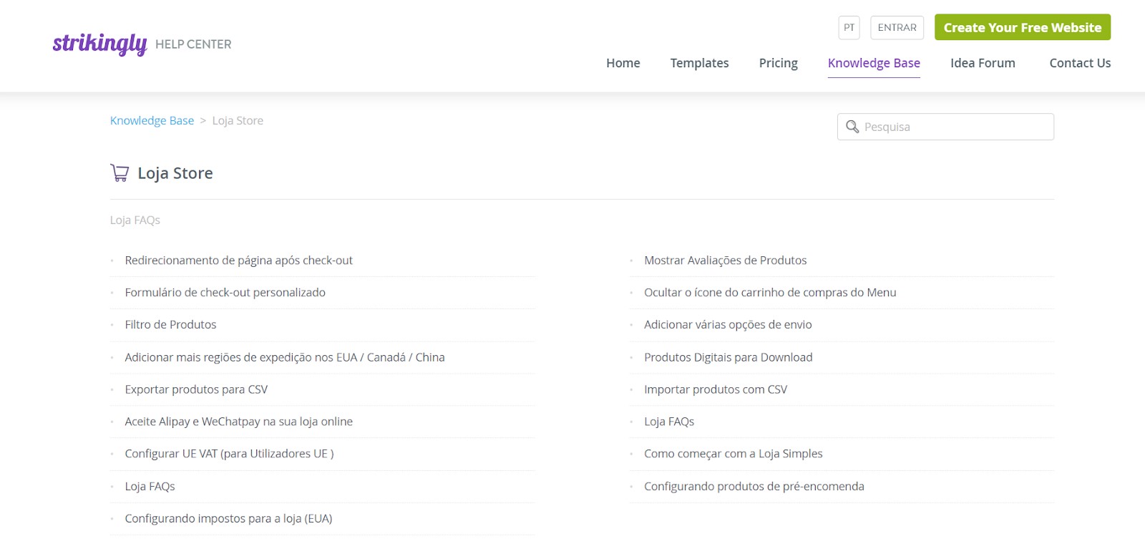
Task: Open Como começar com a Loja Simples
Action: pos(733,454)
